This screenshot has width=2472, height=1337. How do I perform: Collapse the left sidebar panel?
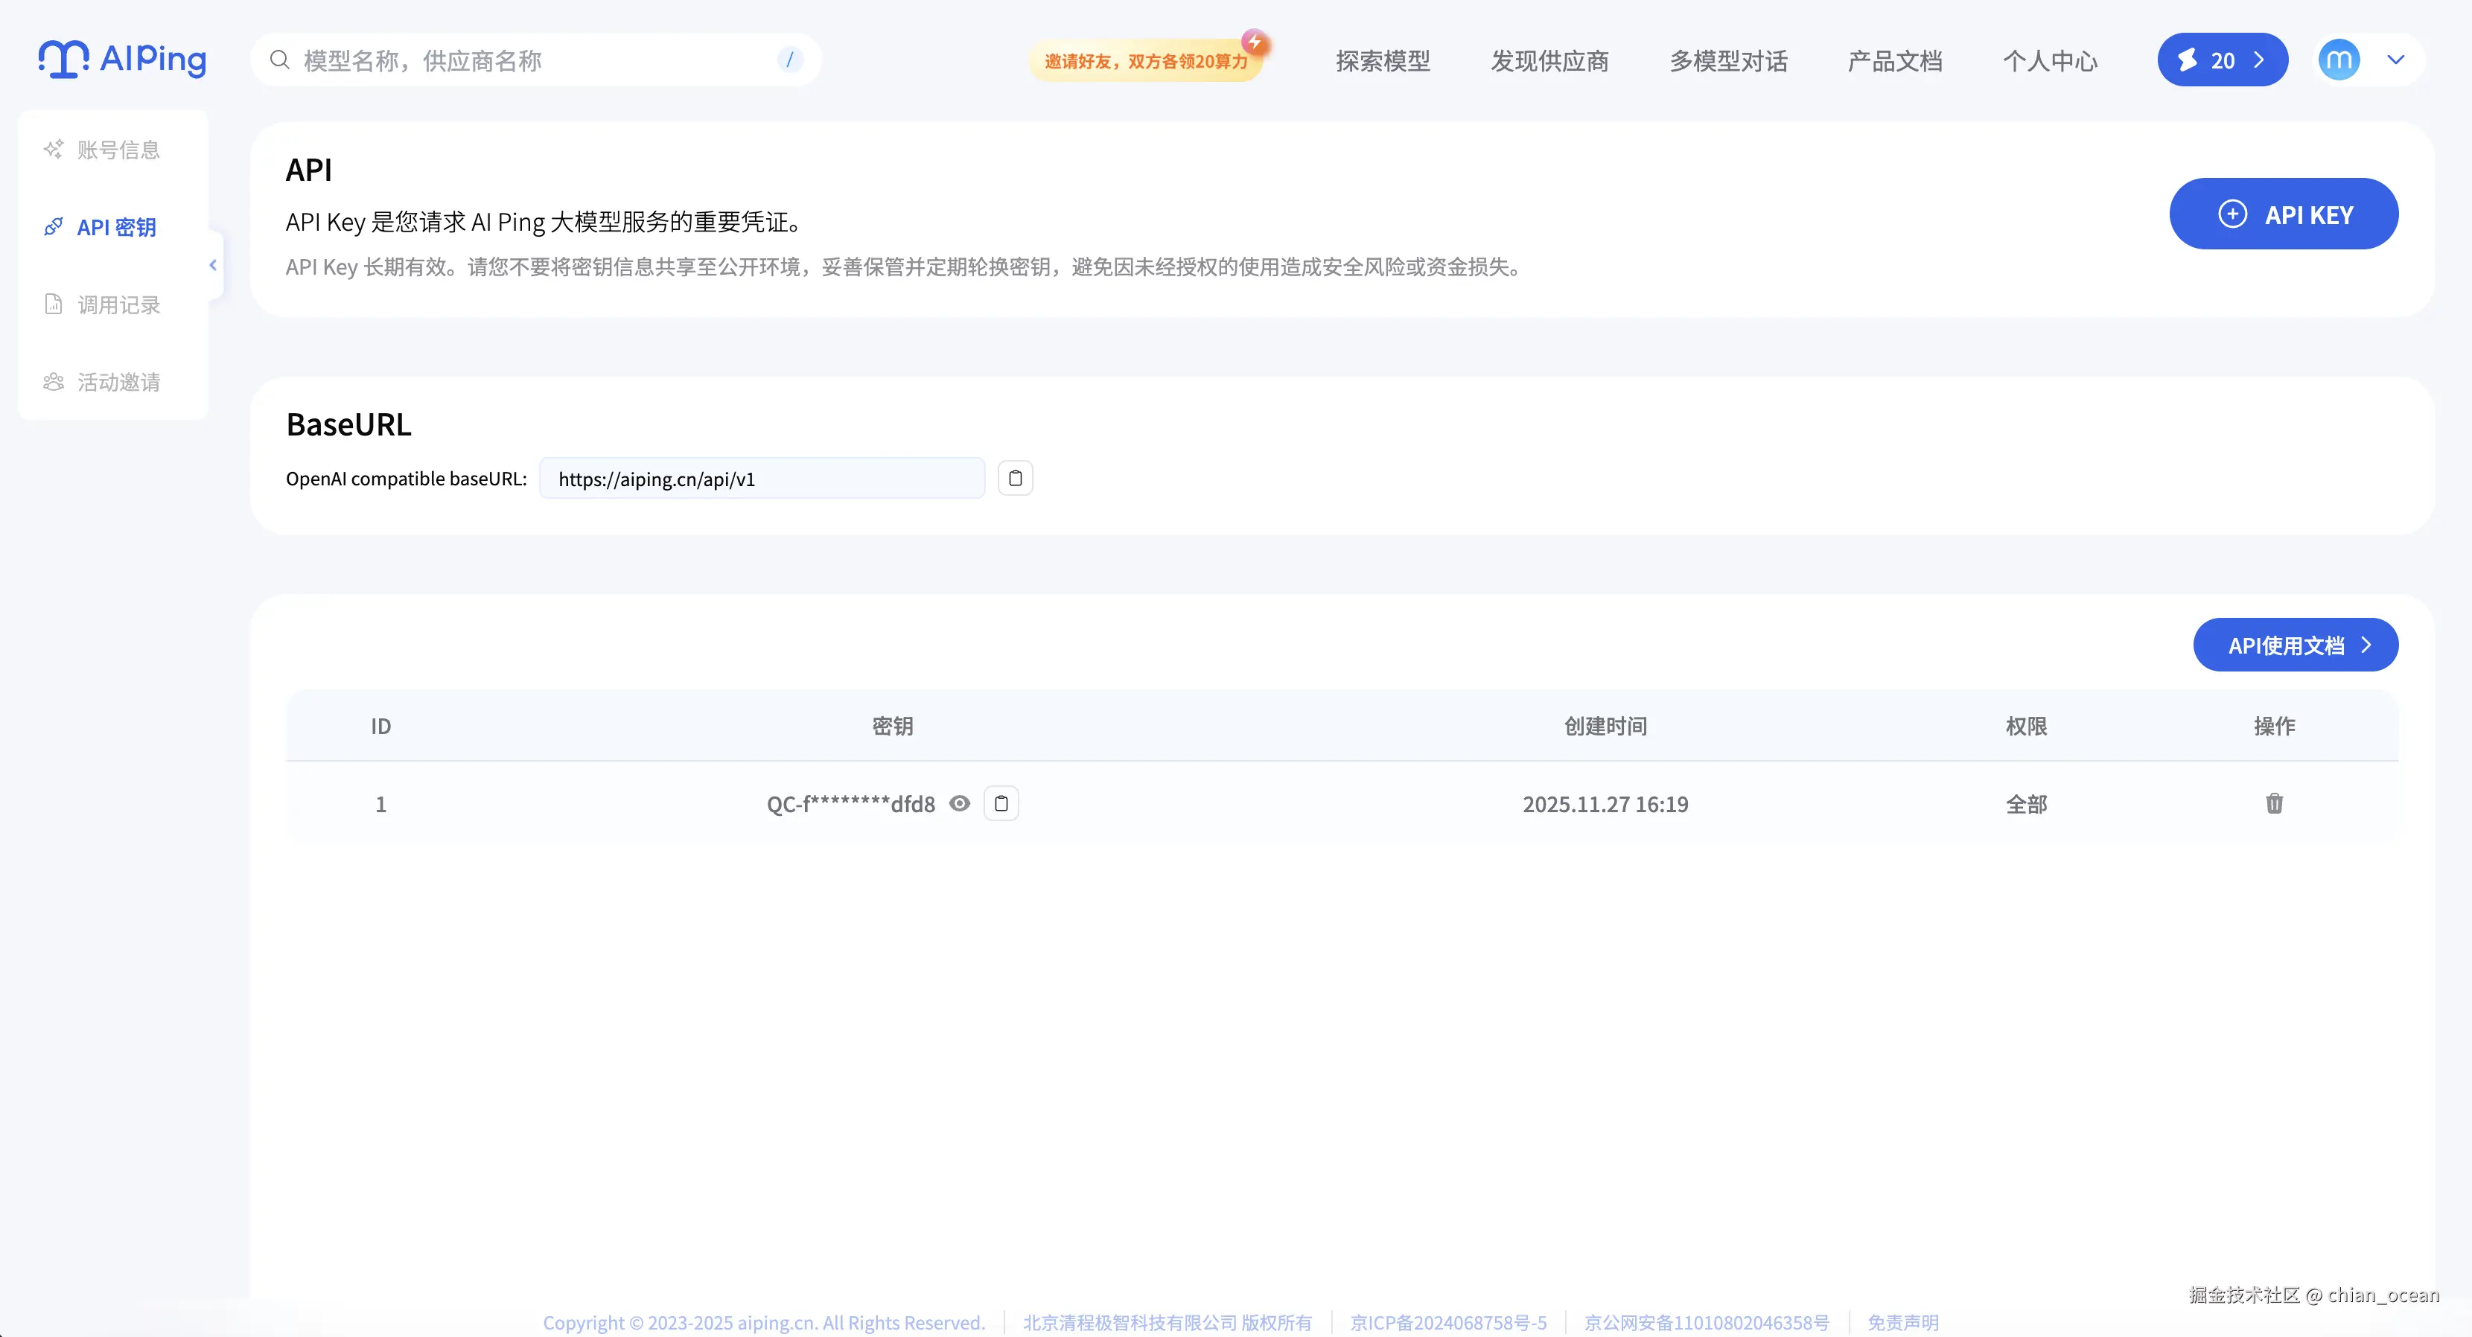pos(213,265)
